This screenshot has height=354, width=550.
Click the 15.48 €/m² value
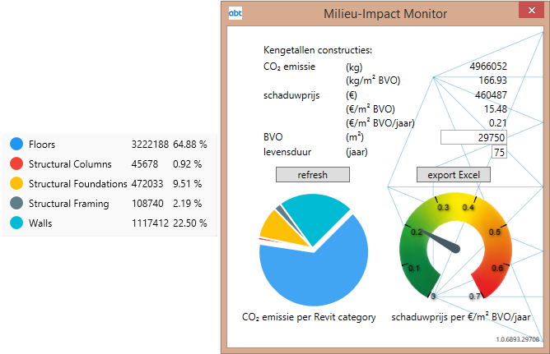[x=496, y=109]
